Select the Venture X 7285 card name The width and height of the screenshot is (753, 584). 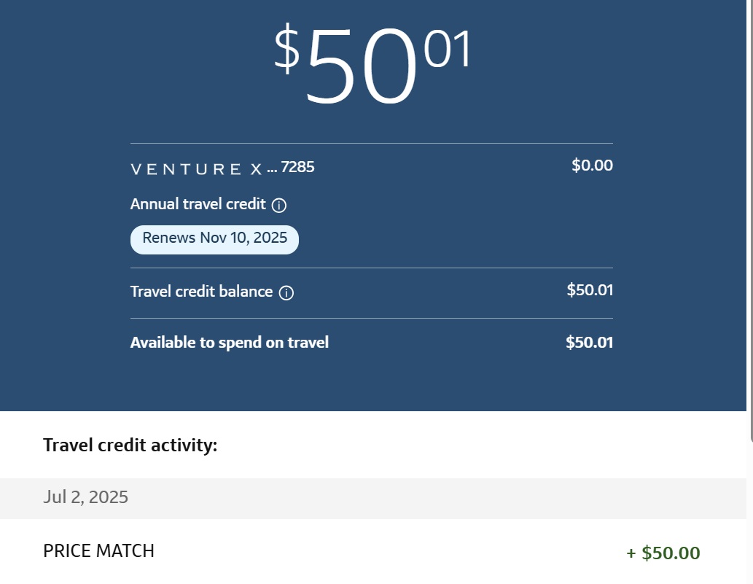tap(222, 168)
